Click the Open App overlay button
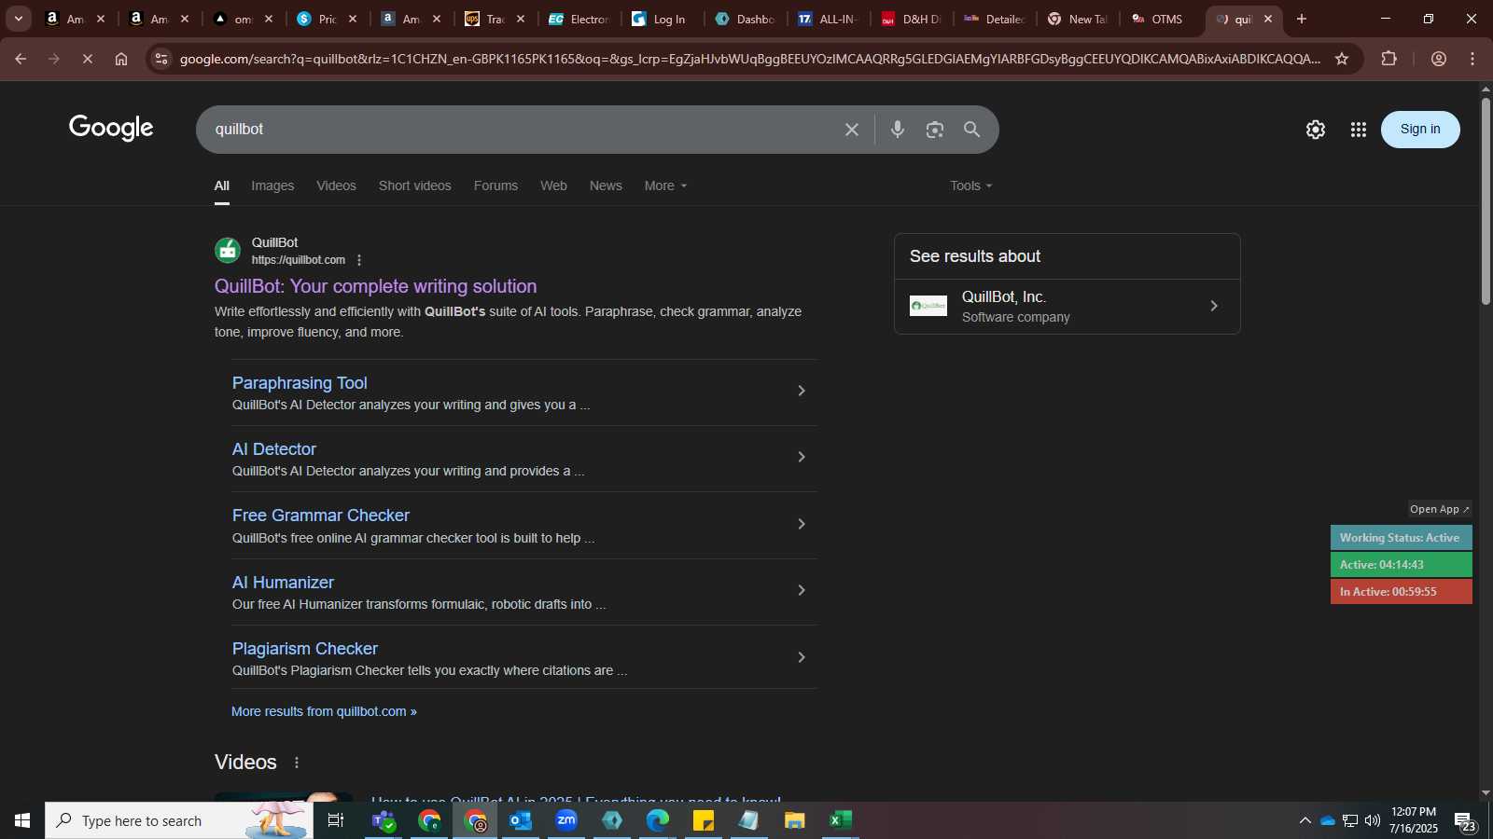 click(x=1440, y=509)
